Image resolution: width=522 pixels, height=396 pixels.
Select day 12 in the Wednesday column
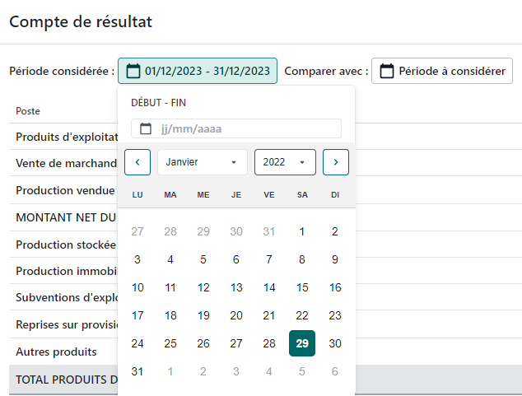point(203,287)
